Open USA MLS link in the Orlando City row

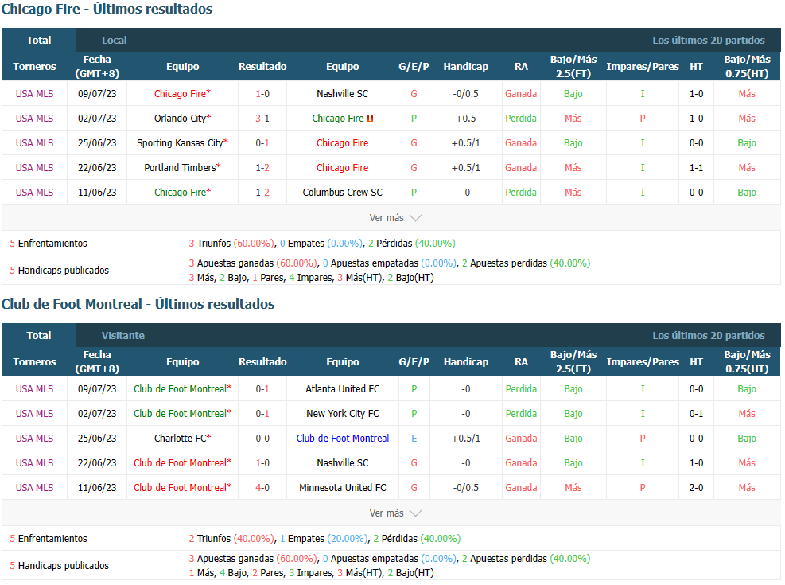click(x=34, y=119)
